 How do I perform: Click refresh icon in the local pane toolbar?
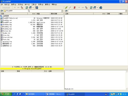(27, 8)
